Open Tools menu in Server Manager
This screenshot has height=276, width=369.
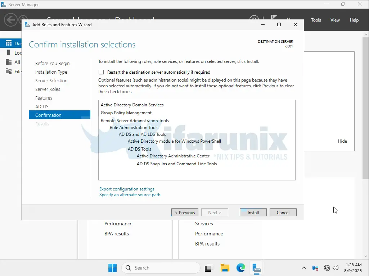(316, 20)
